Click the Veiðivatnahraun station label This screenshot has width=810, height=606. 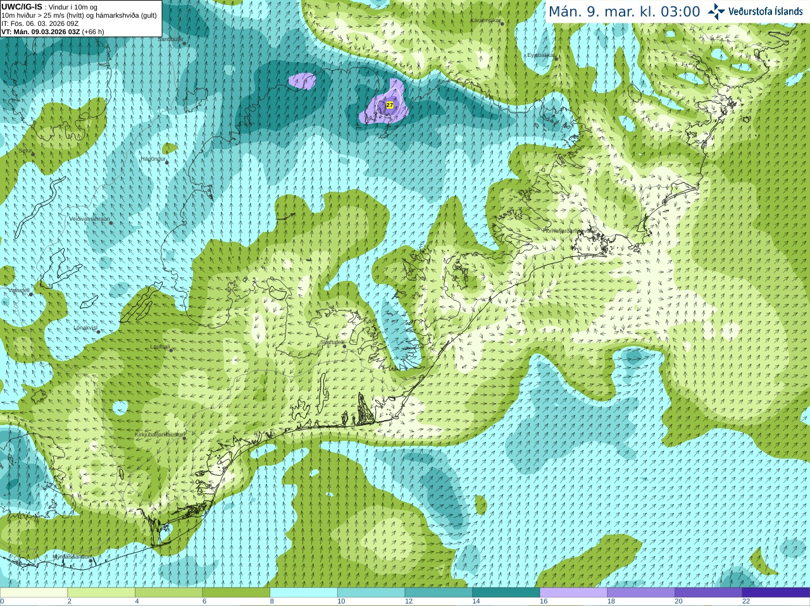(89, 219)
